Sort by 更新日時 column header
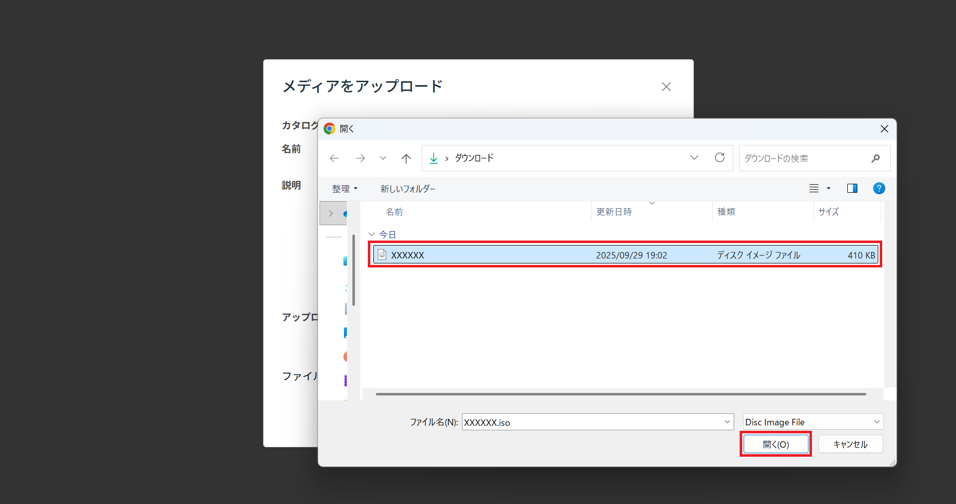This screenshot has width=956, height=504. pos(614,212)
